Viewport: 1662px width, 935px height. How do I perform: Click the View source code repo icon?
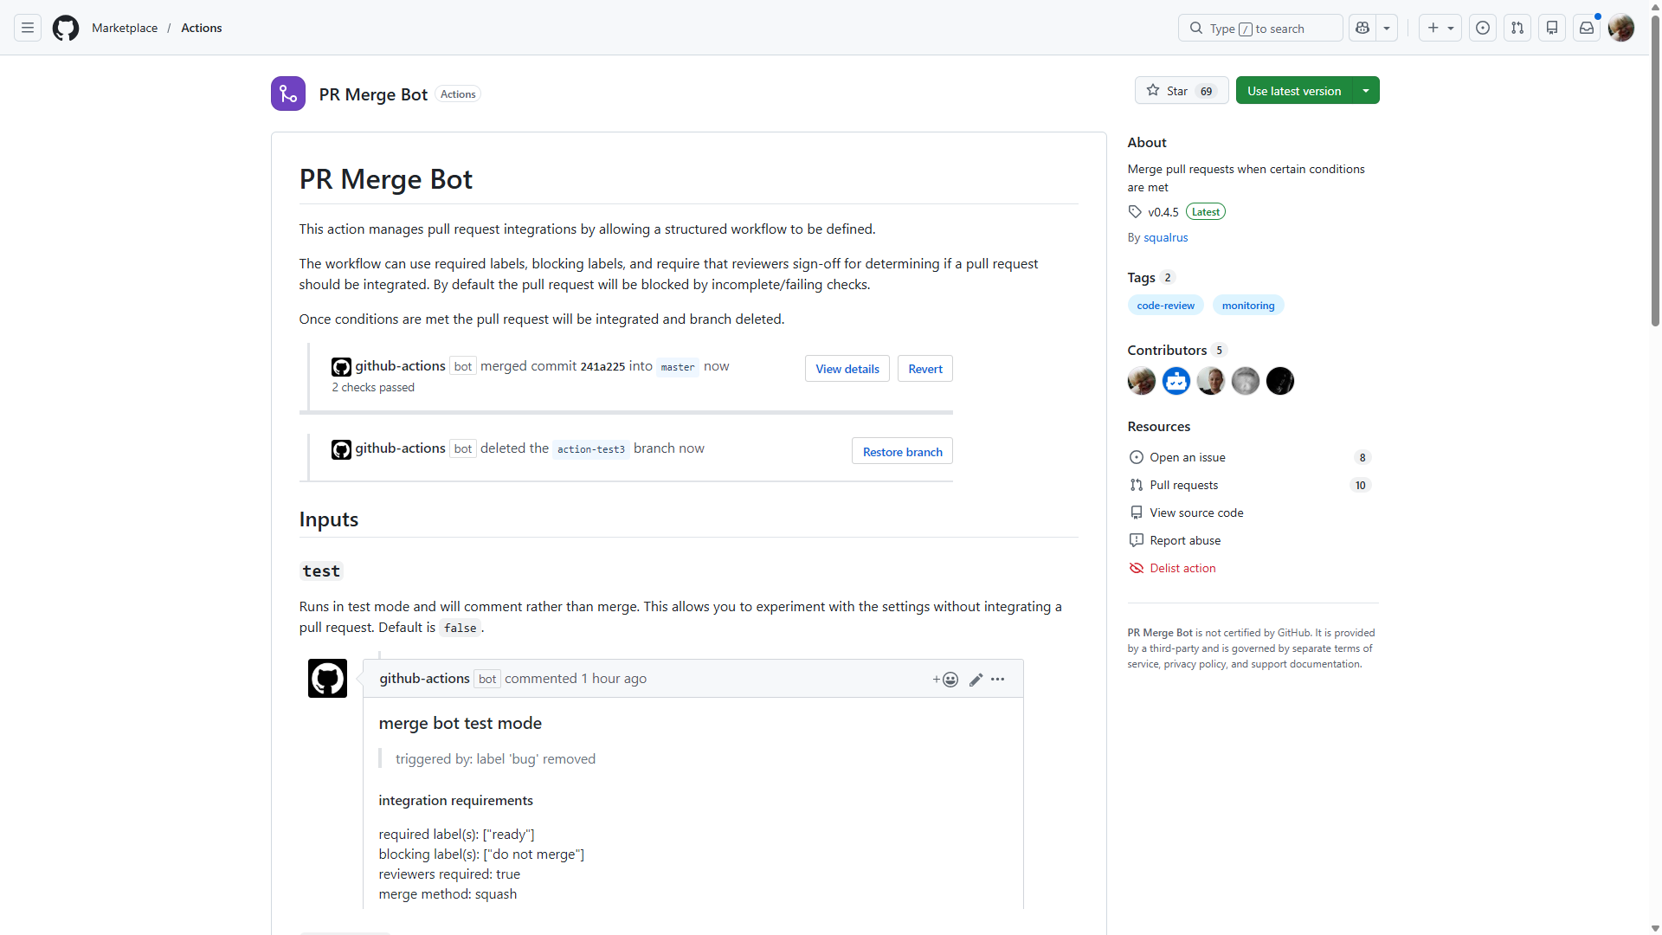click(1136, 513)
